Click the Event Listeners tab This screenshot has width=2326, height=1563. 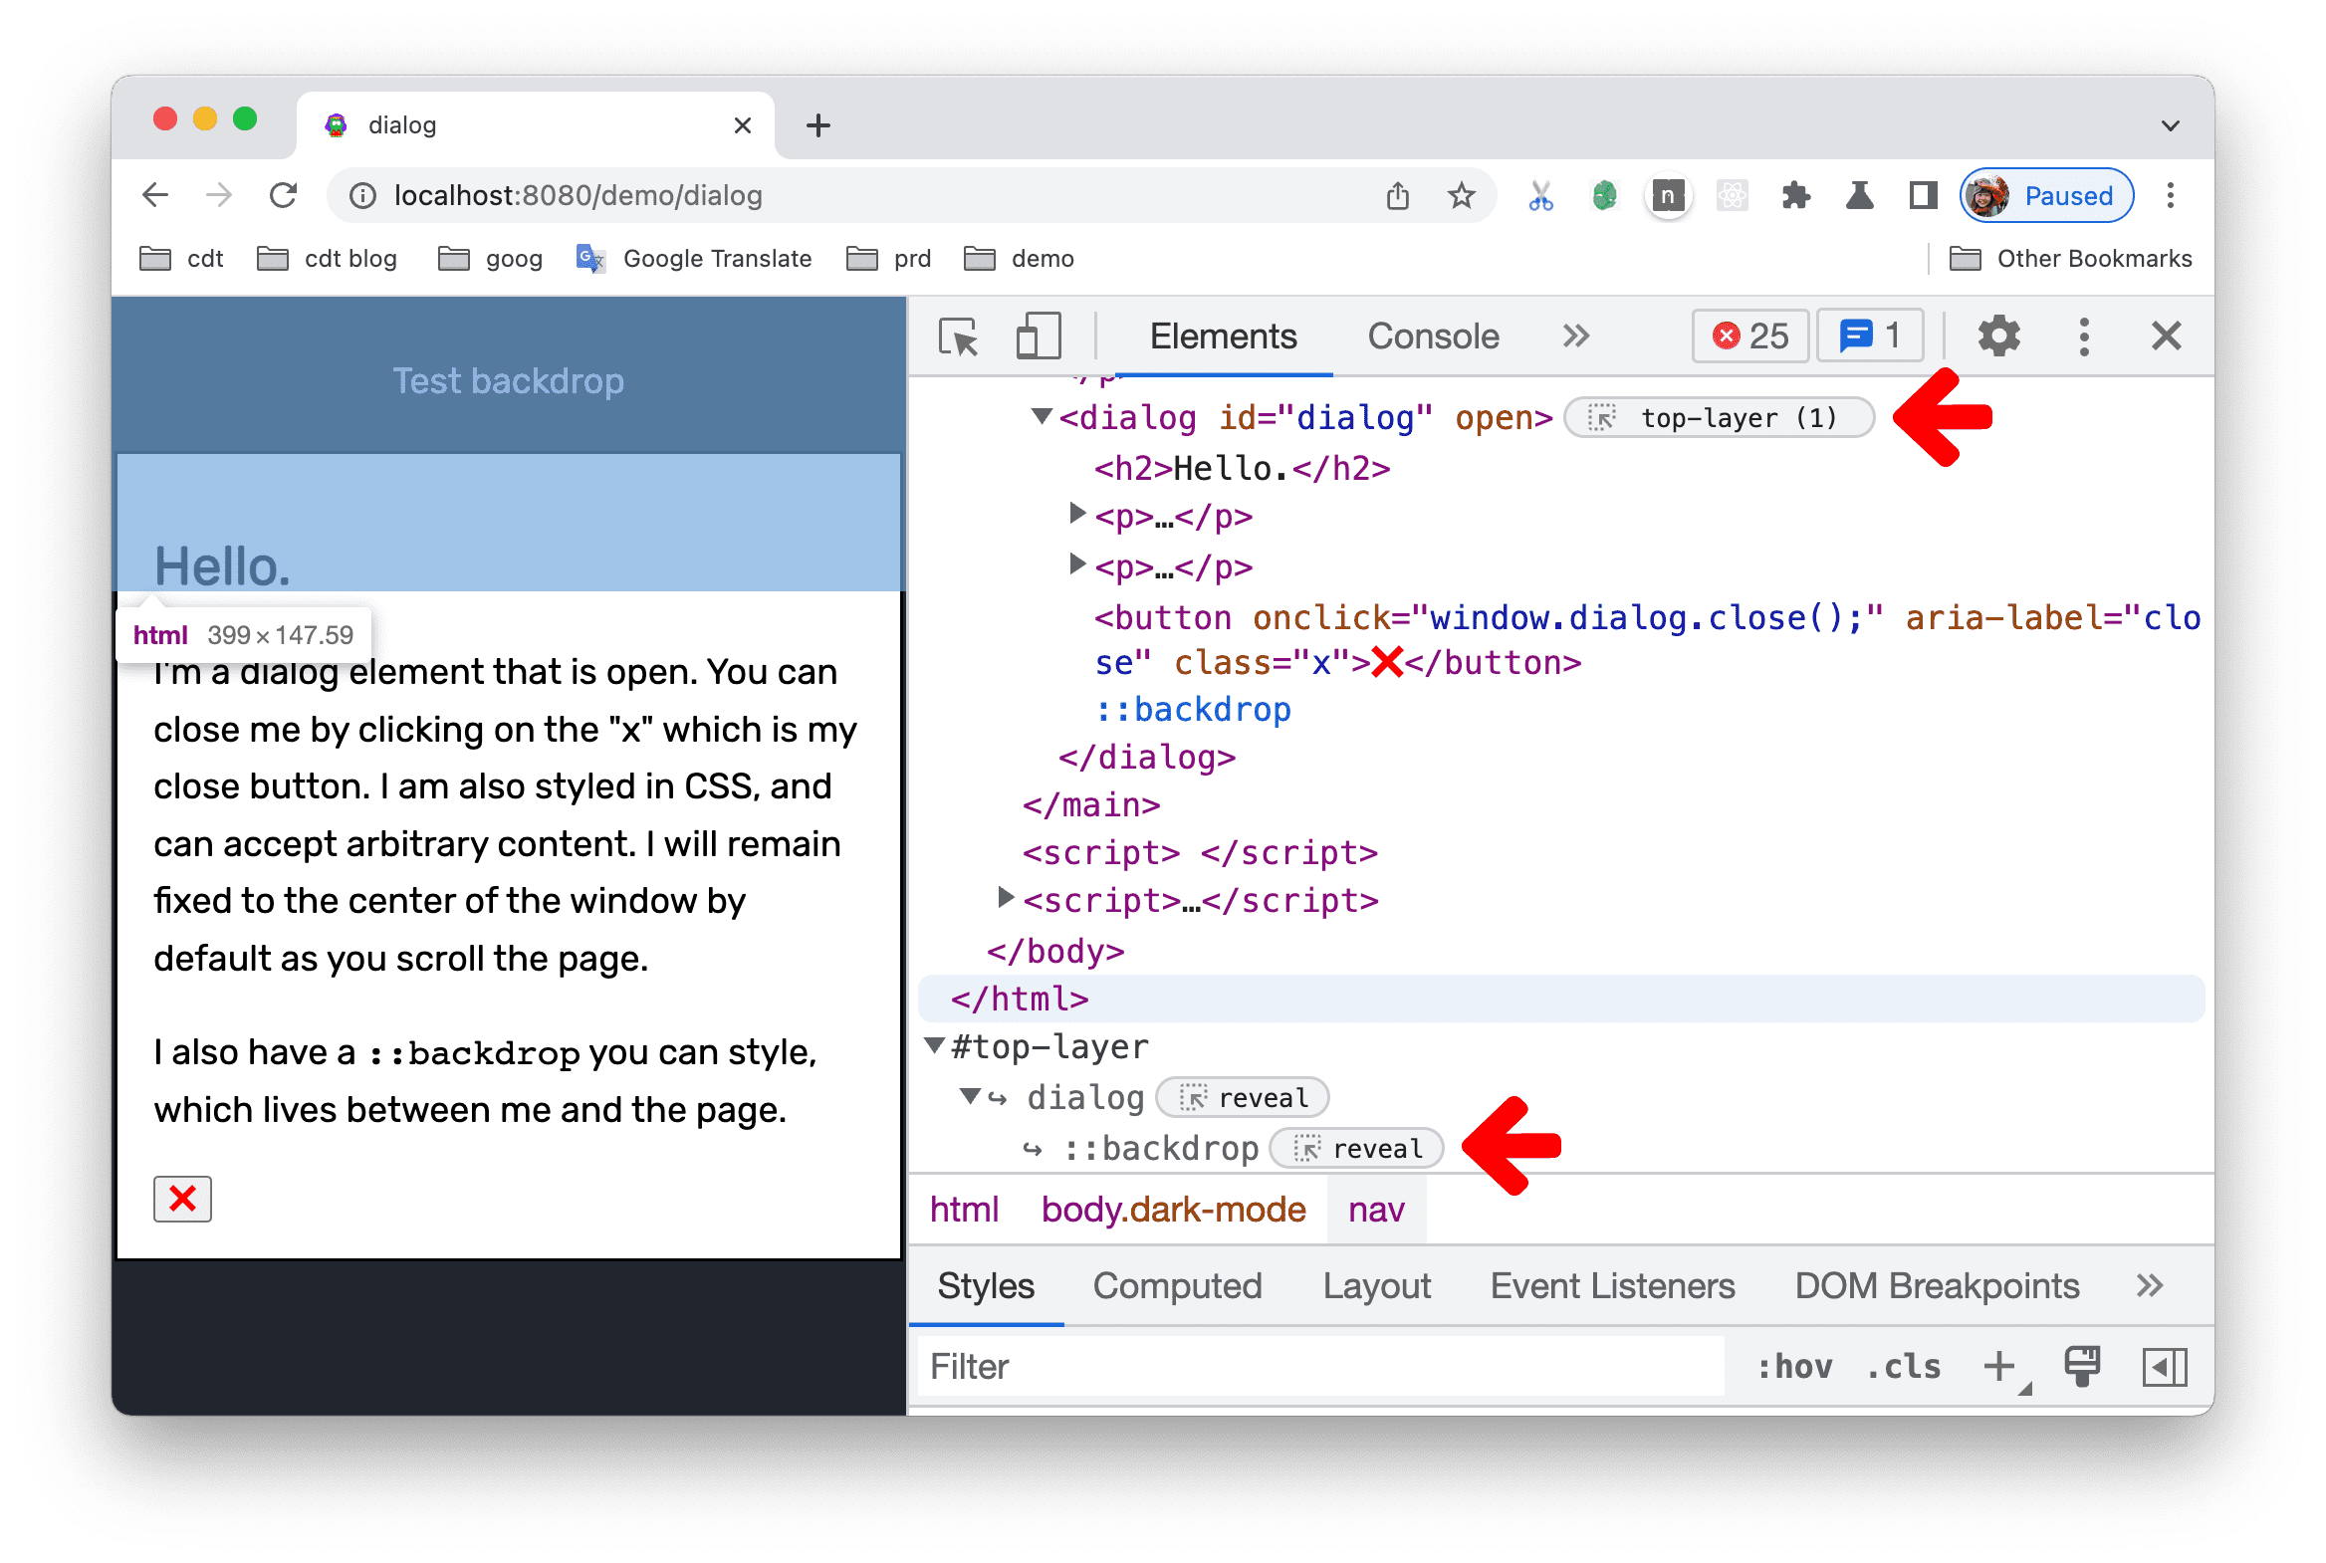pos(1611,1285)
